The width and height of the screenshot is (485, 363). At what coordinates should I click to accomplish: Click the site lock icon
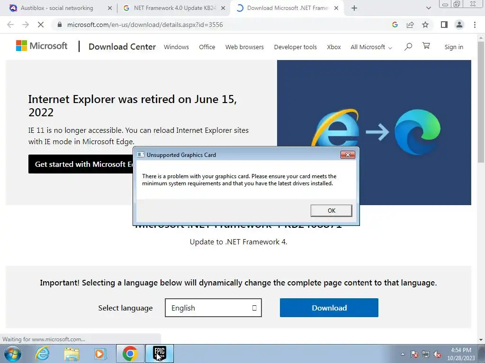tap(60, 25)
